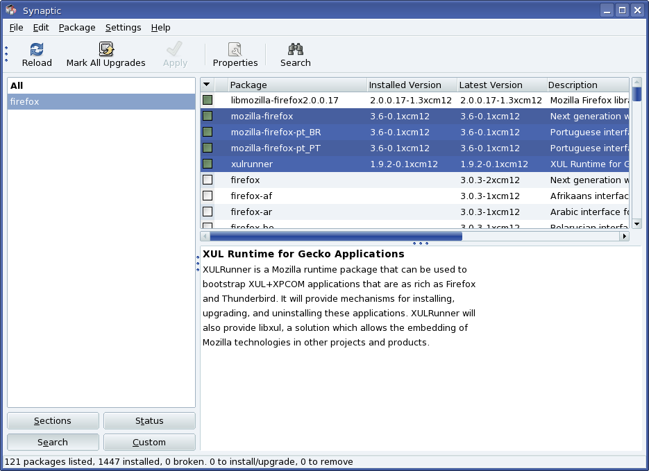Viewport: 649px width, 471px height.
Task: Click installed version 1.9.2-0.1xcm12 of xulrunner
Action: pyautogui.click(x=404, y=164)
